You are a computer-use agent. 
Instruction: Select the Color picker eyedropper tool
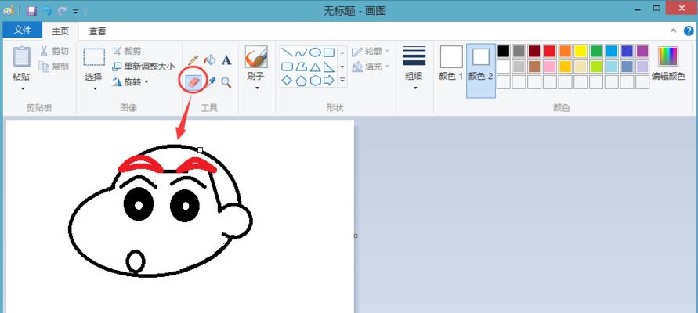point(209,82)
